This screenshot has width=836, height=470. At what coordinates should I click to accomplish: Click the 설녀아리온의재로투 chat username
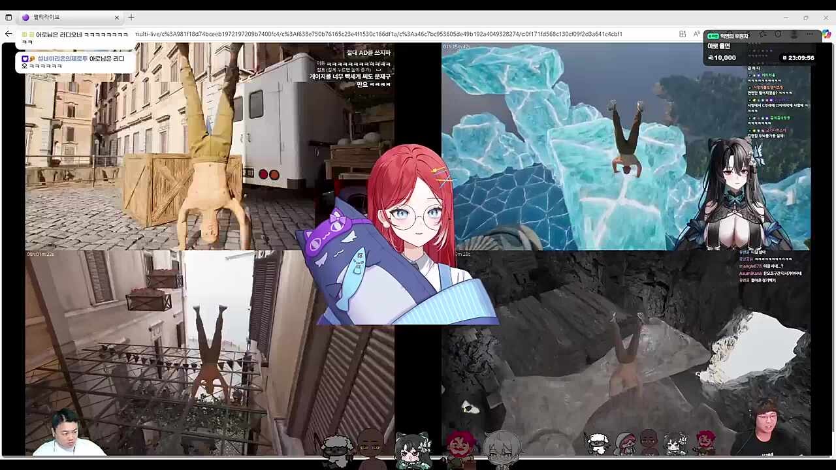click(62, 59)
